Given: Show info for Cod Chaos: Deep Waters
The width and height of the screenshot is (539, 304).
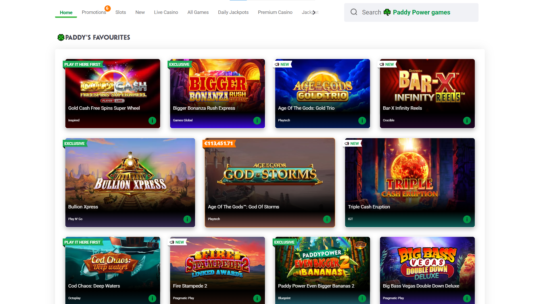Looking at the screenshot, I should click(x=152, y=298).
